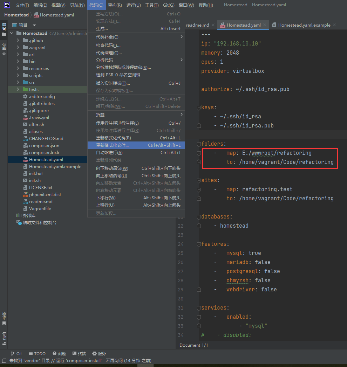Show the 问题 problems panel
Image resolution: width=347 pixels, height=367 pixels.
(x=59, y=354)
